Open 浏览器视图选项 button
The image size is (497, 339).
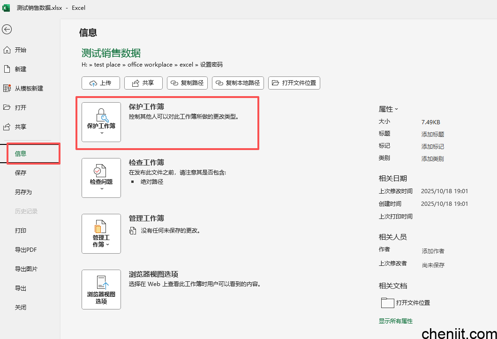coord(101,290)
